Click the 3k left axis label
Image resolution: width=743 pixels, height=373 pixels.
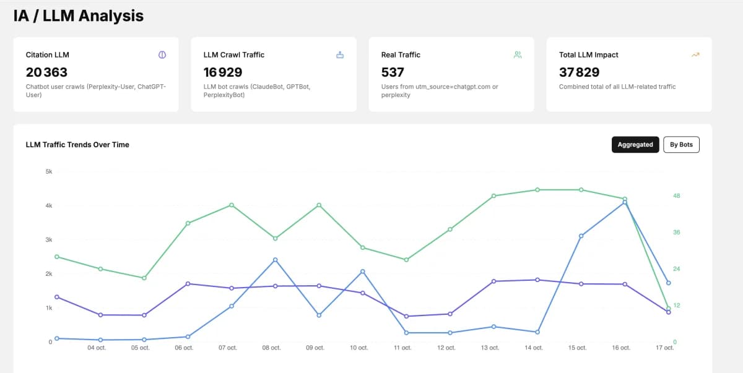49,239
